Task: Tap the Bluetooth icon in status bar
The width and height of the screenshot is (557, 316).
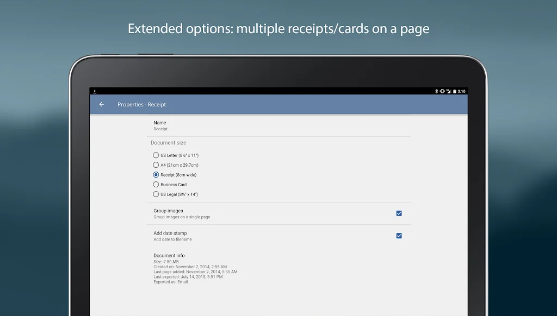Action: tap(436, 91)
